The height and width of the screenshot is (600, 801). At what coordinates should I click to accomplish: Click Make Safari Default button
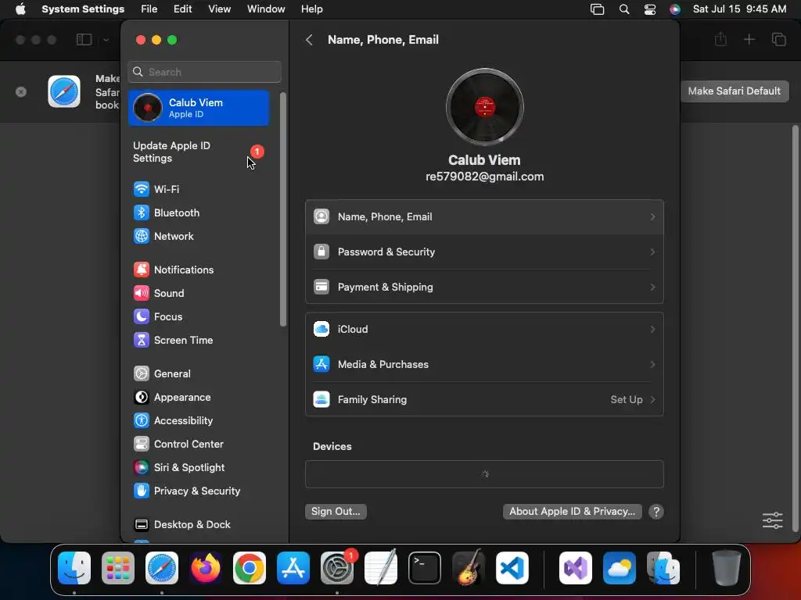tap(734, 91)
